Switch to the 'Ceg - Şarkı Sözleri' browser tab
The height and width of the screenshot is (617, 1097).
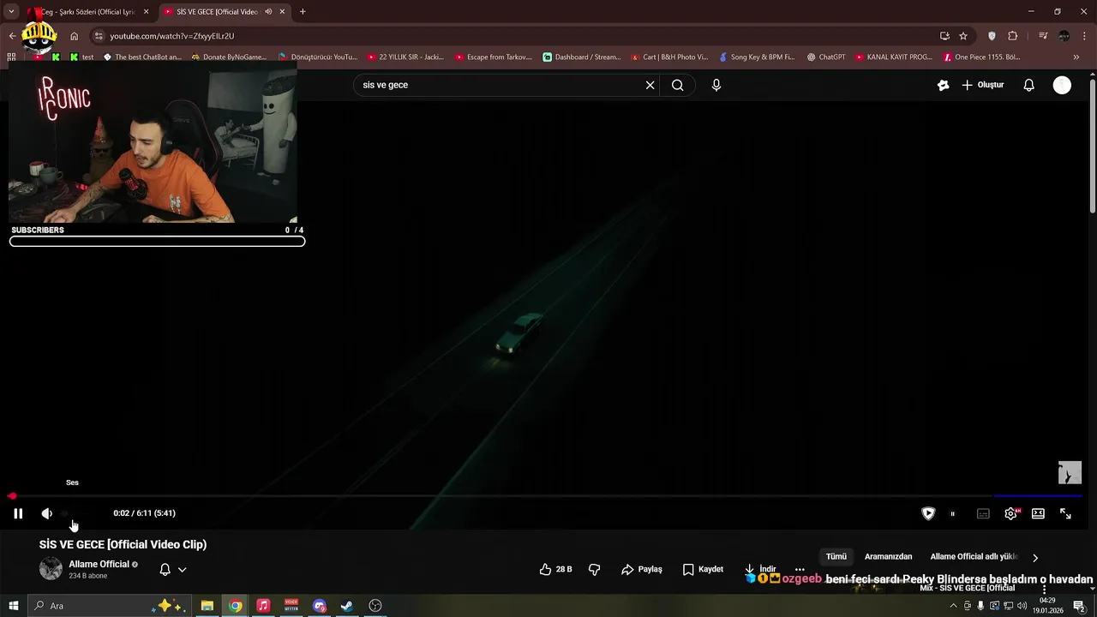[x=87, y=12]
